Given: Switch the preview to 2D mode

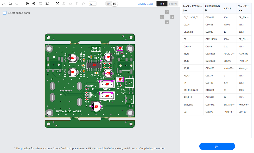Looking at the screenshot, I should pyautogui.click(x=108, y=4).
